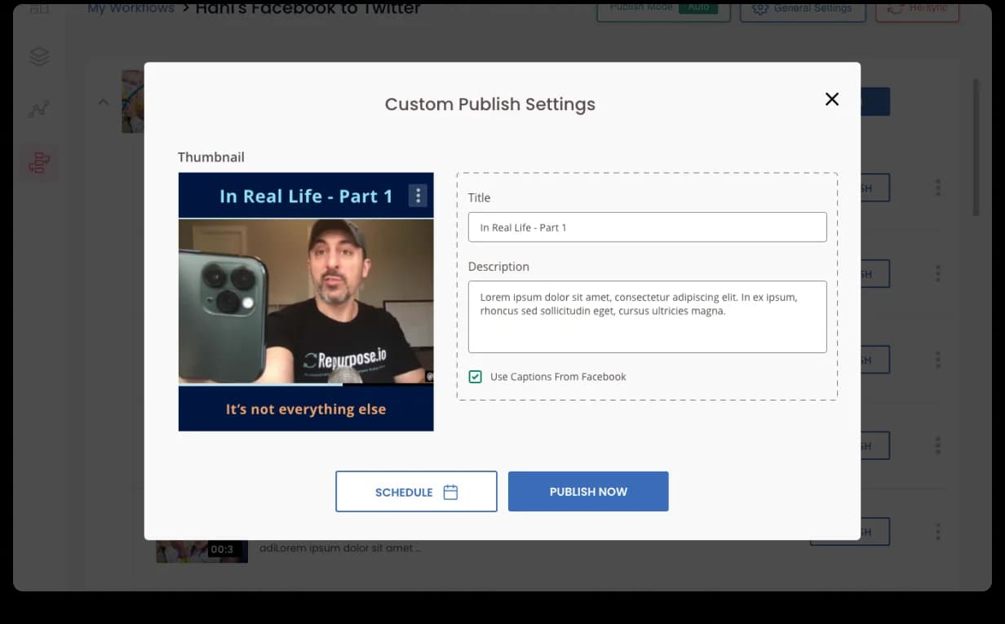Click the Custom Publish Settings heading
This screenshot has width=1005, height=624.
point(490,104)
